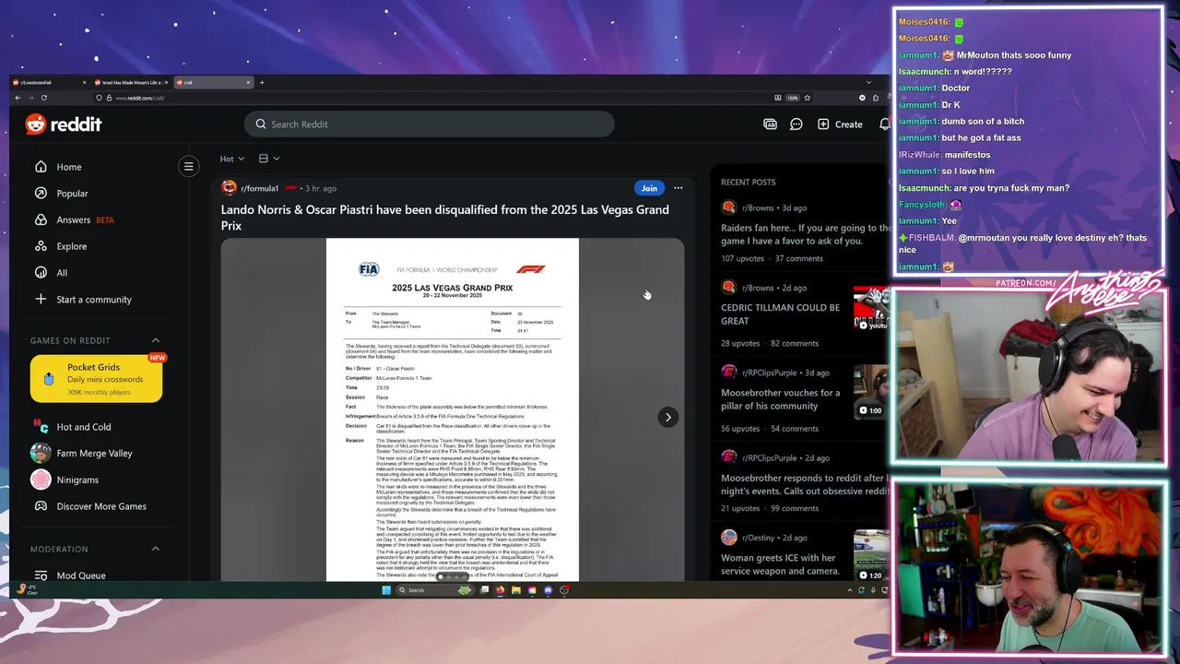1180x664 pixels.
Task: Click the weather widget on the taskbar
Action: (x=26, y=589)
